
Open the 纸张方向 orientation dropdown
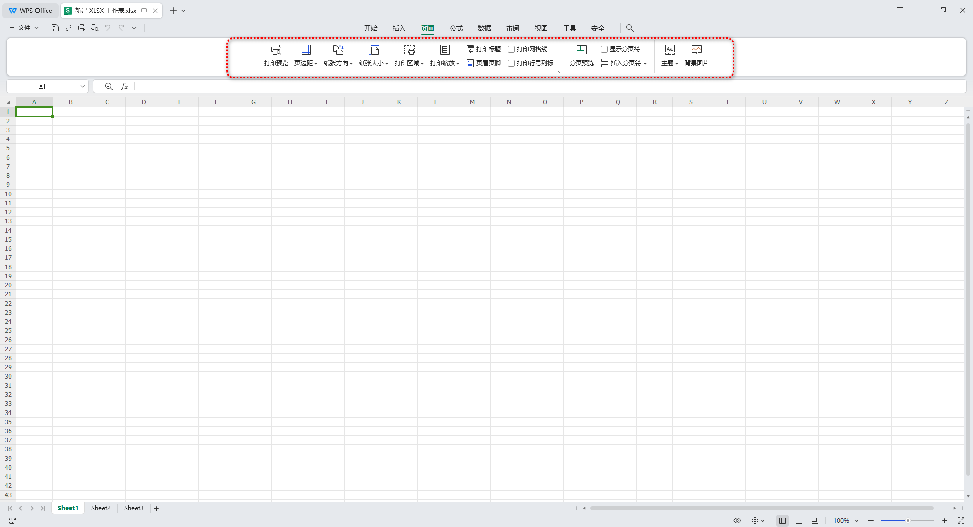pyautogui.click(x=338, y=63)
